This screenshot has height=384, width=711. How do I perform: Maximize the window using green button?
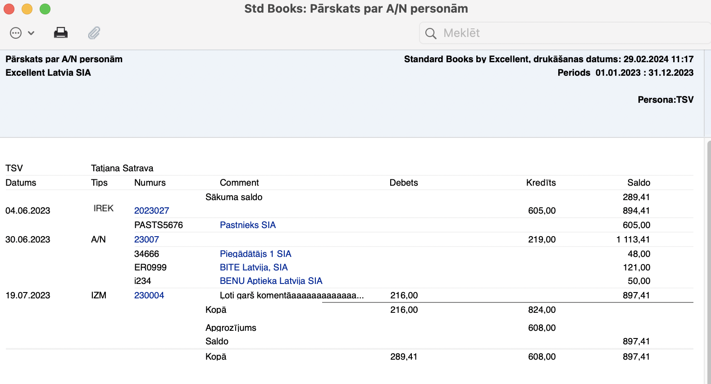[45, 9]
